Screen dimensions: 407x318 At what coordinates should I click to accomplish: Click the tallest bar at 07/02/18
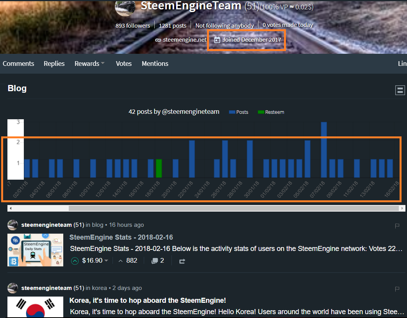(x=324, y=150)
